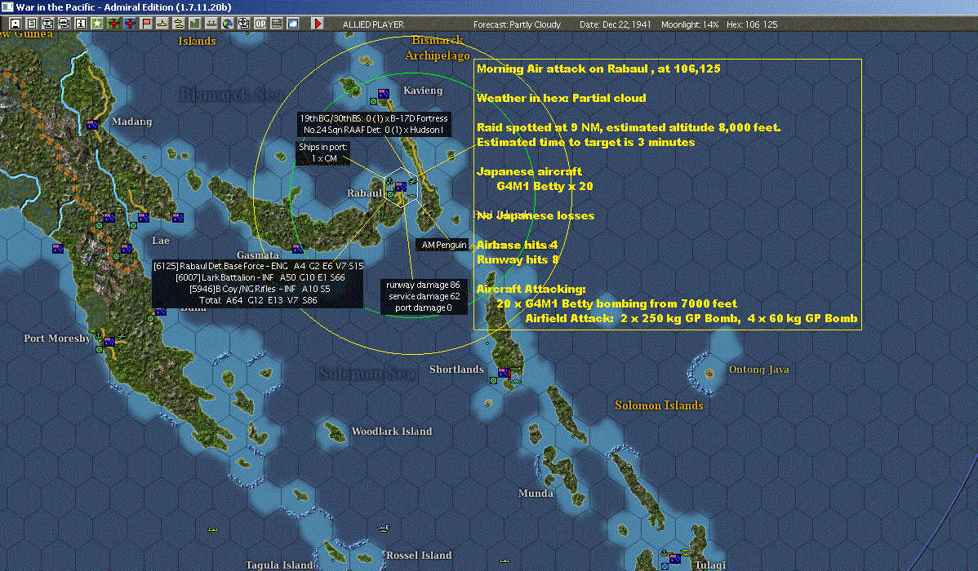
Task: Select the Madang base flag icon
Action: click(x=92, y=125)
